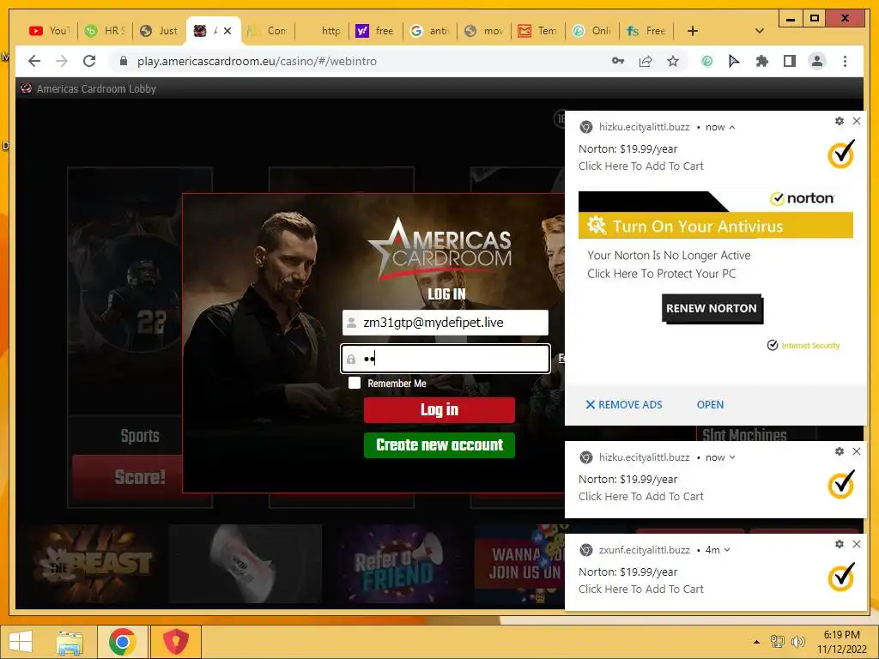Expand the zxunf notification chevron

[x=727, y=550]
